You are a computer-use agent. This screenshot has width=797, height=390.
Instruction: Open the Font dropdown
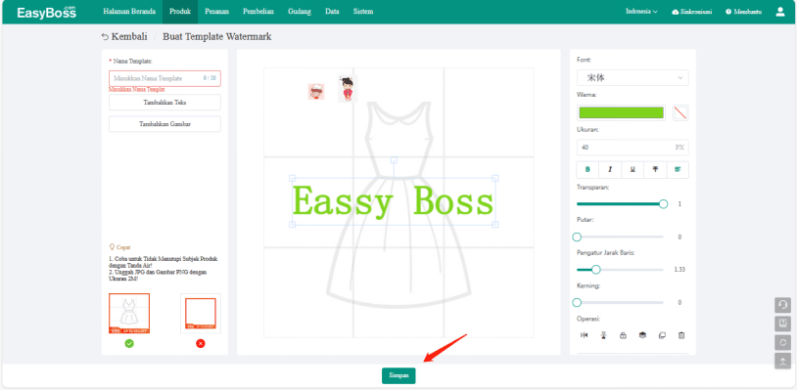tap(633, 77)
